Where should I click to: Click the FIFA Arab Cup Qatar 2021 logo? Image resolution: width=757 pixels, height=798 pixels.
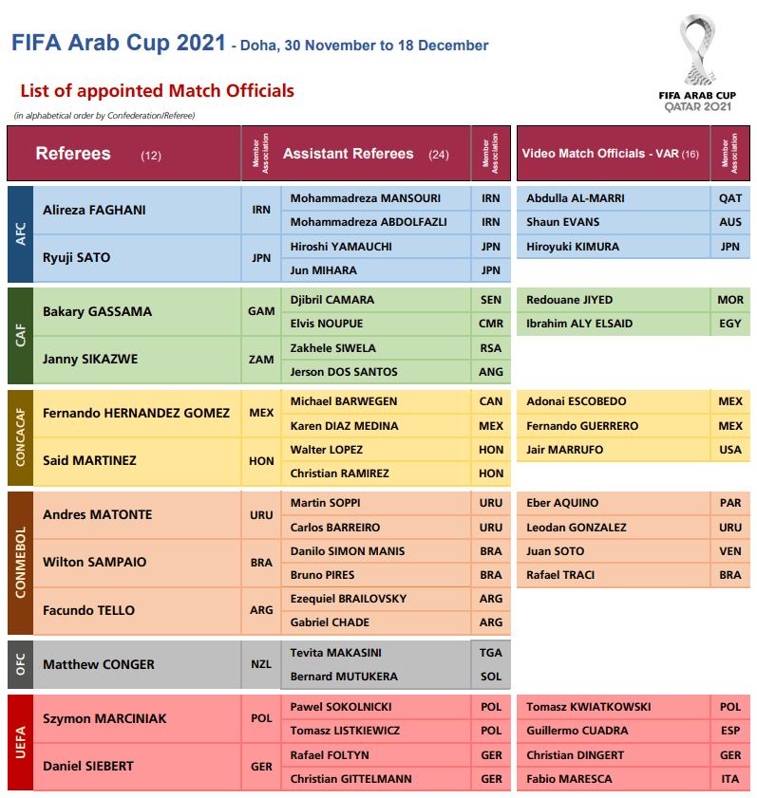pyautogui.click(x=697, y=64)
